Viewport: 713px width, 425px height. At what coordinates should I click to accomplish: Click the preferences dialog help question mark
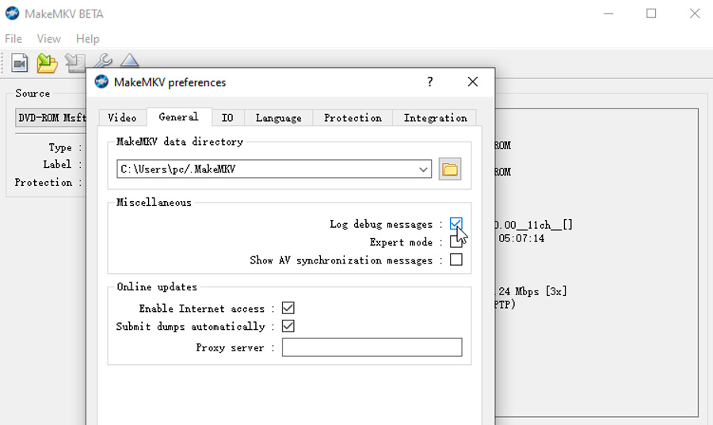pos(429,82)
